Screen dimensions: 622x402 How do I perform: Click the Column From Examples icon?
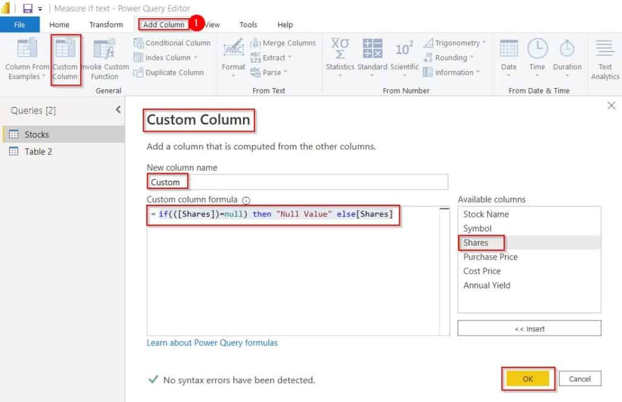point(27,49)
